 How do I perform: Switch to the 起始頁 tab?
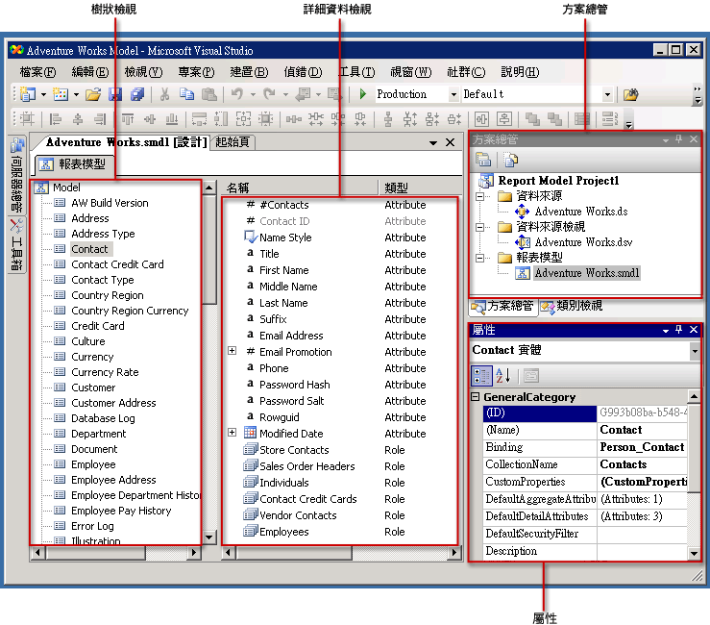[x=233, y=142]
